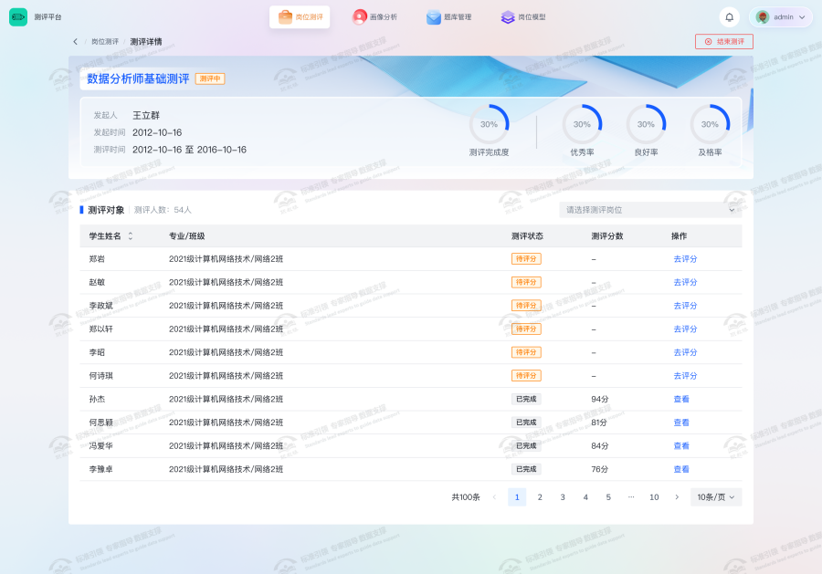Sort by 学生姓名 column sort icon
The width and height of the screenshot is (822, 574).
[130, 236]
